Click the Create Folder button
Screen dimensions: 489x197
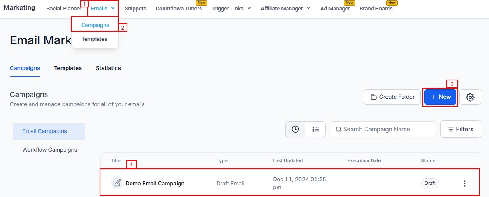coord(392,97)
